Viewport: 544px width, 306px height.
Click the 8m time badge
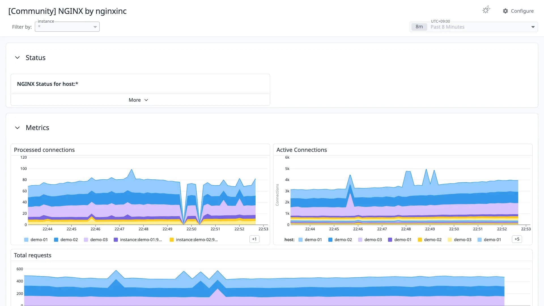pyautogui.click(x=419, y=27)
